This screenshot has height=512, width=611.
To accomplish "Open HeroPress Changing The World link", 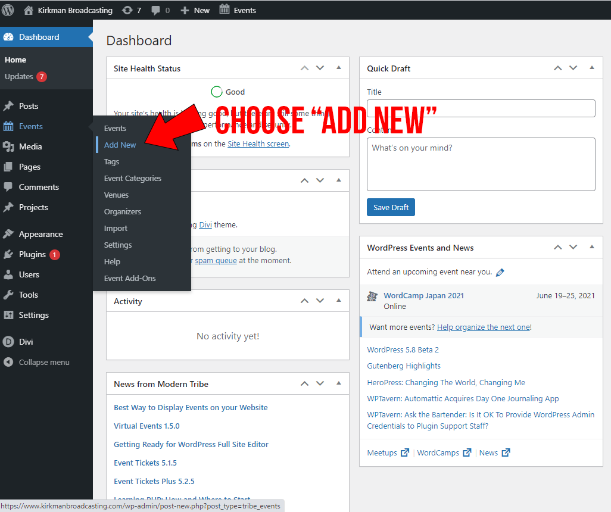I will 446,383.
